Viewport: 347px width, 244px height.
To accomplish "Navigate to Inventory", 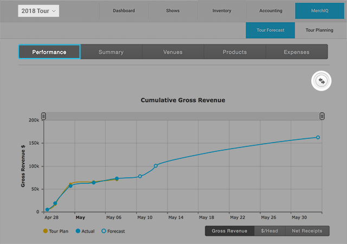I will (221, 11).
